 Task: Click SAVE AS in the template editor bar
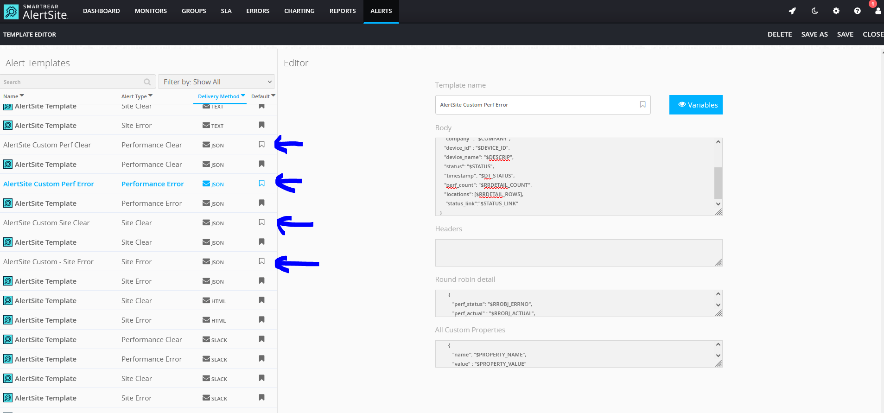pos(814,34)
